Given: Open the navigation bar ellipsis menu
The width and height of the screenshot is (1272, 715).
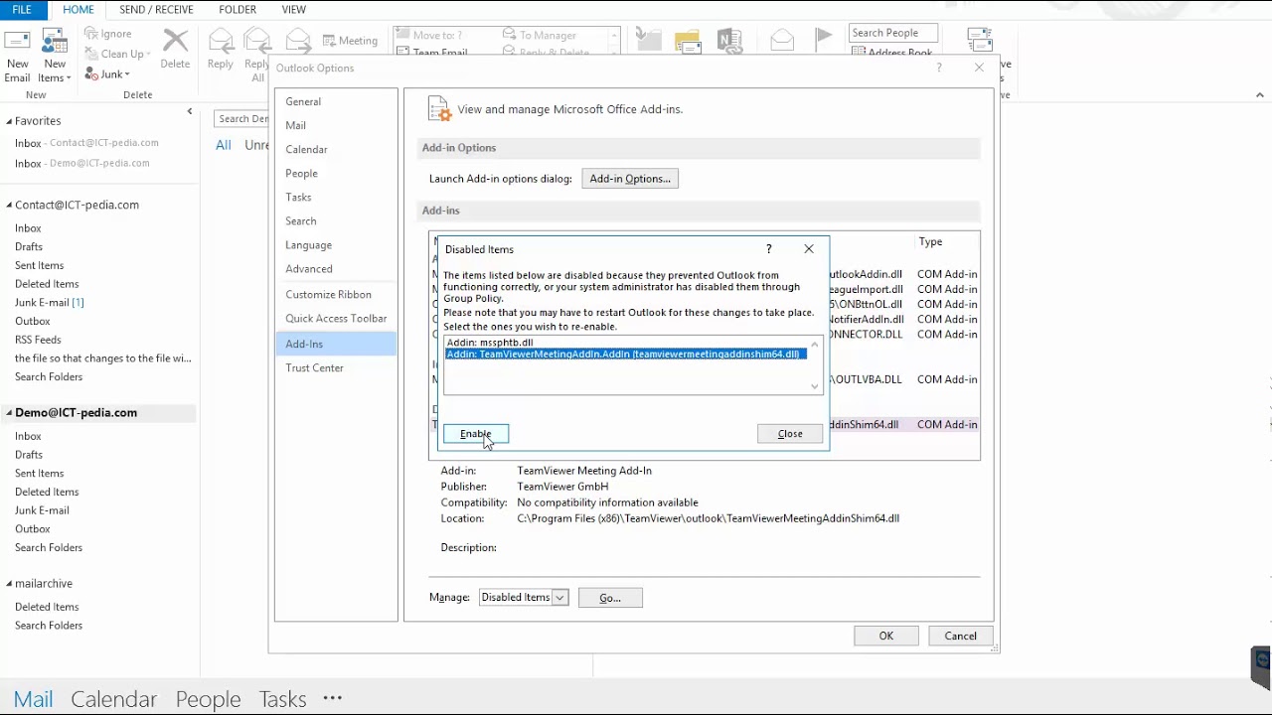Looking at the screenshot, I should [x=333, y=698].
